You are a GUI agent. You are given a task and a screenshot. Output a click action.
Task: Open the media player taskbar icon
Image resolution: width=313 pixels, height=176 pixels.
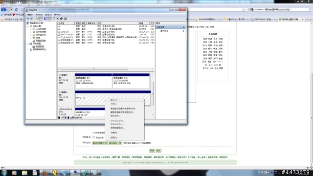14,173
